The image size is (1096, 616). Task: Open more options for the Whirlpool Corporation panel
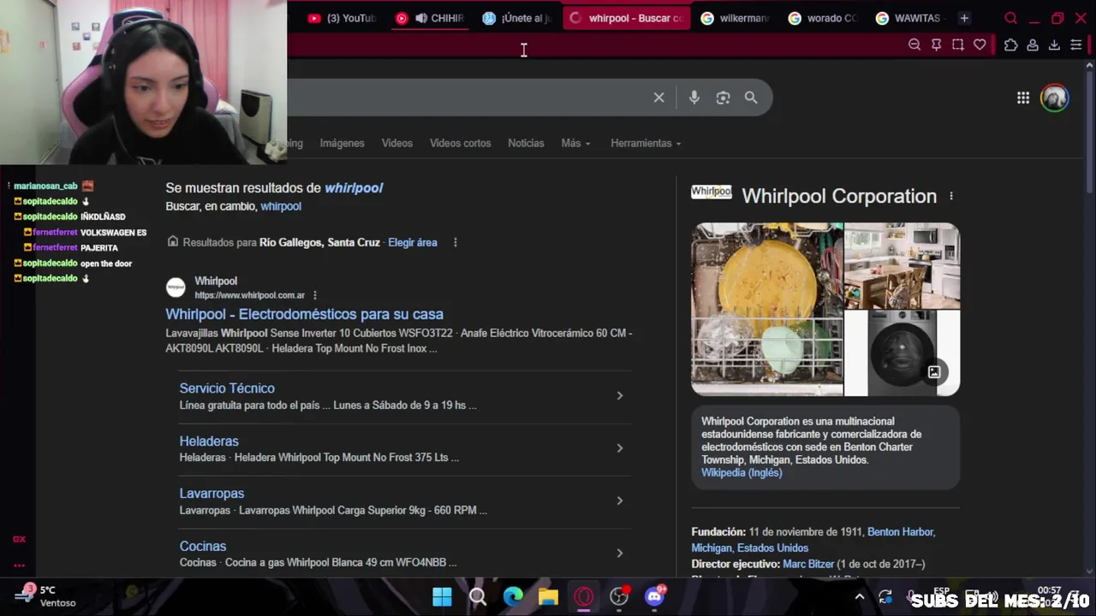tap(950, 196)
